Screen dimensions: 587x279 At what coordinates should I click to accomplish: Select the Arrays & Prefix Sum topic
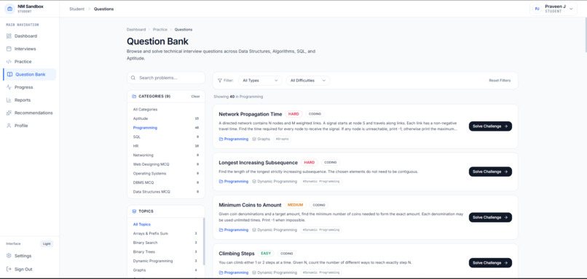(x=165, y=233)
